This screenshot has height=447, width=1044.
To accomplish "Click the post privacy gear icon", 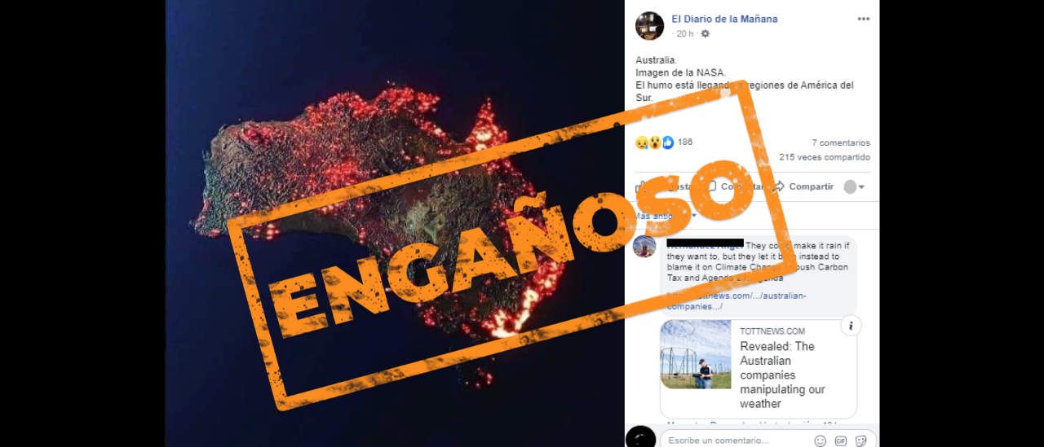I will coord(705,33).
